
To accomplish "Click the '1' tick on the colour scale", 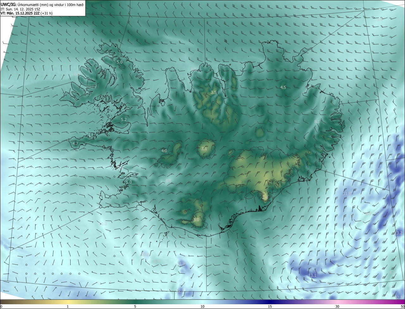I will pos(68,307).
